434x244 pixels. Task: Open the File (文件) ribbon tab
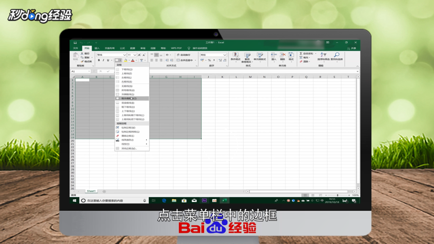tap(76, 48)
